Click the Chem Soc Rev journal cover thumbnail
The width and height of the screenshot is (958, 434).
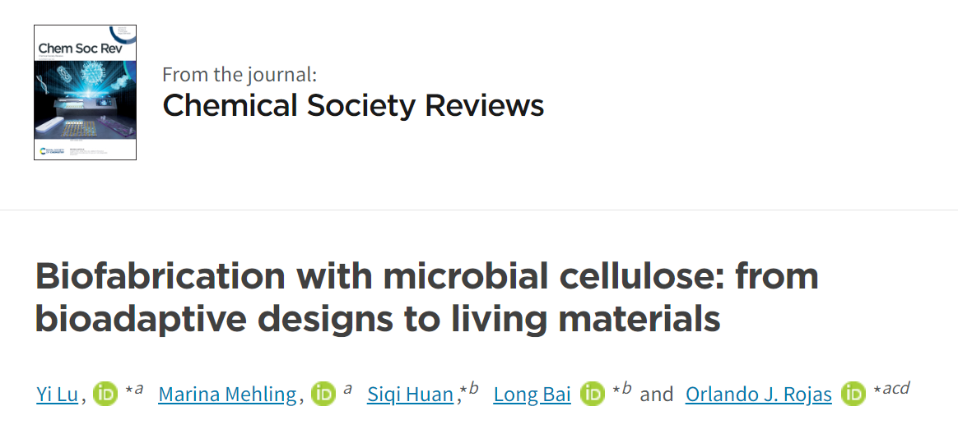tap(85, 92)
